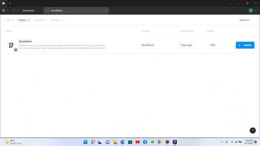
Task: Click the Name column header
Action: 9,31
